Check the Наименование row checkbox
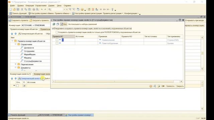214x120 pixels. (57, 40)
